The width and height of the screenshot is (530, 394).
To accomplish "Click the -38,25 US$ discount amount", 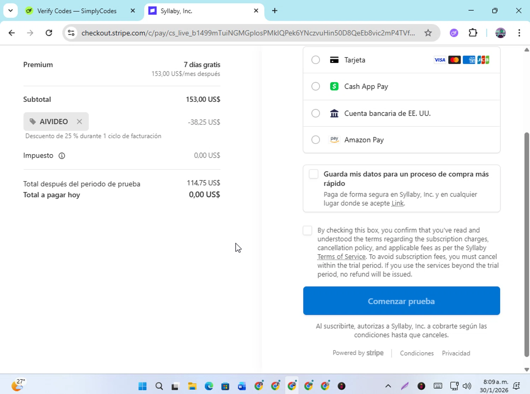I will click(204, 122).
